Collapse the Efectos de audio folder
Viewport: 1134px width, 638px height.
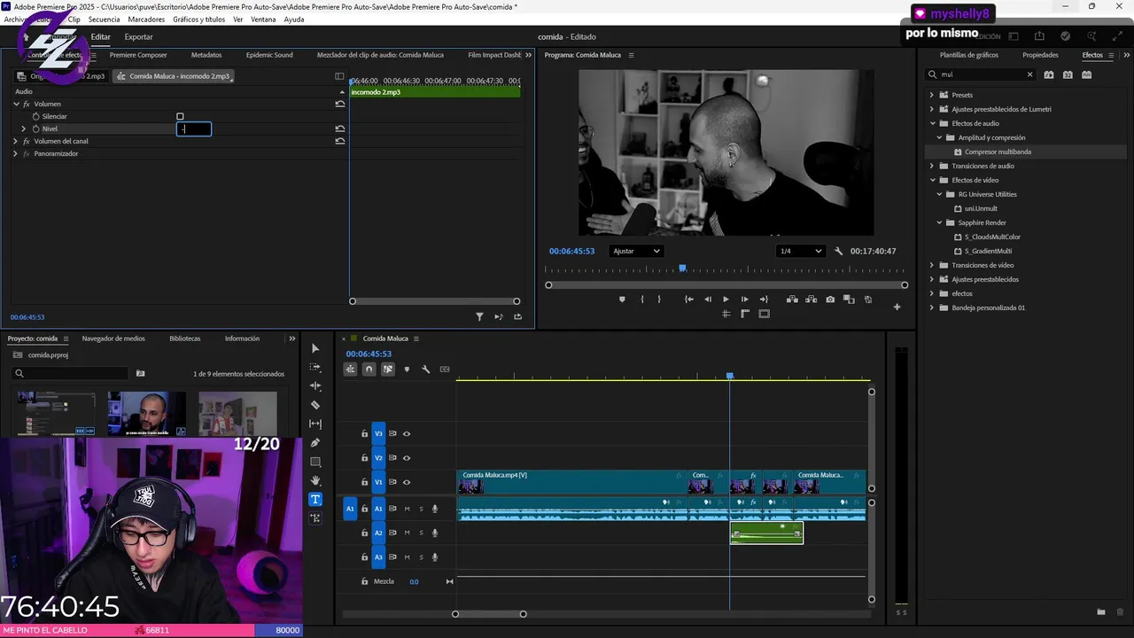(931, 123)
